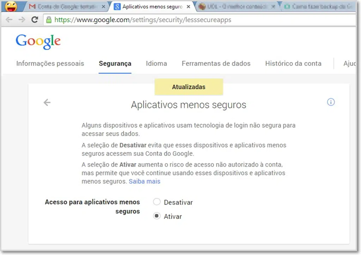Select the Aplicativos menos seguros browser tab
361x255 pixels.
pyautogui.click(x=152, y=7)
